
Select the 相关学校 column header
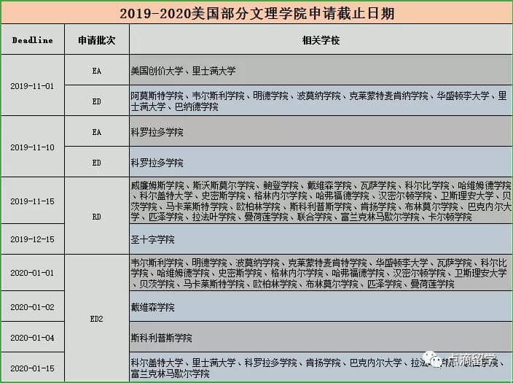click(321, 40)
